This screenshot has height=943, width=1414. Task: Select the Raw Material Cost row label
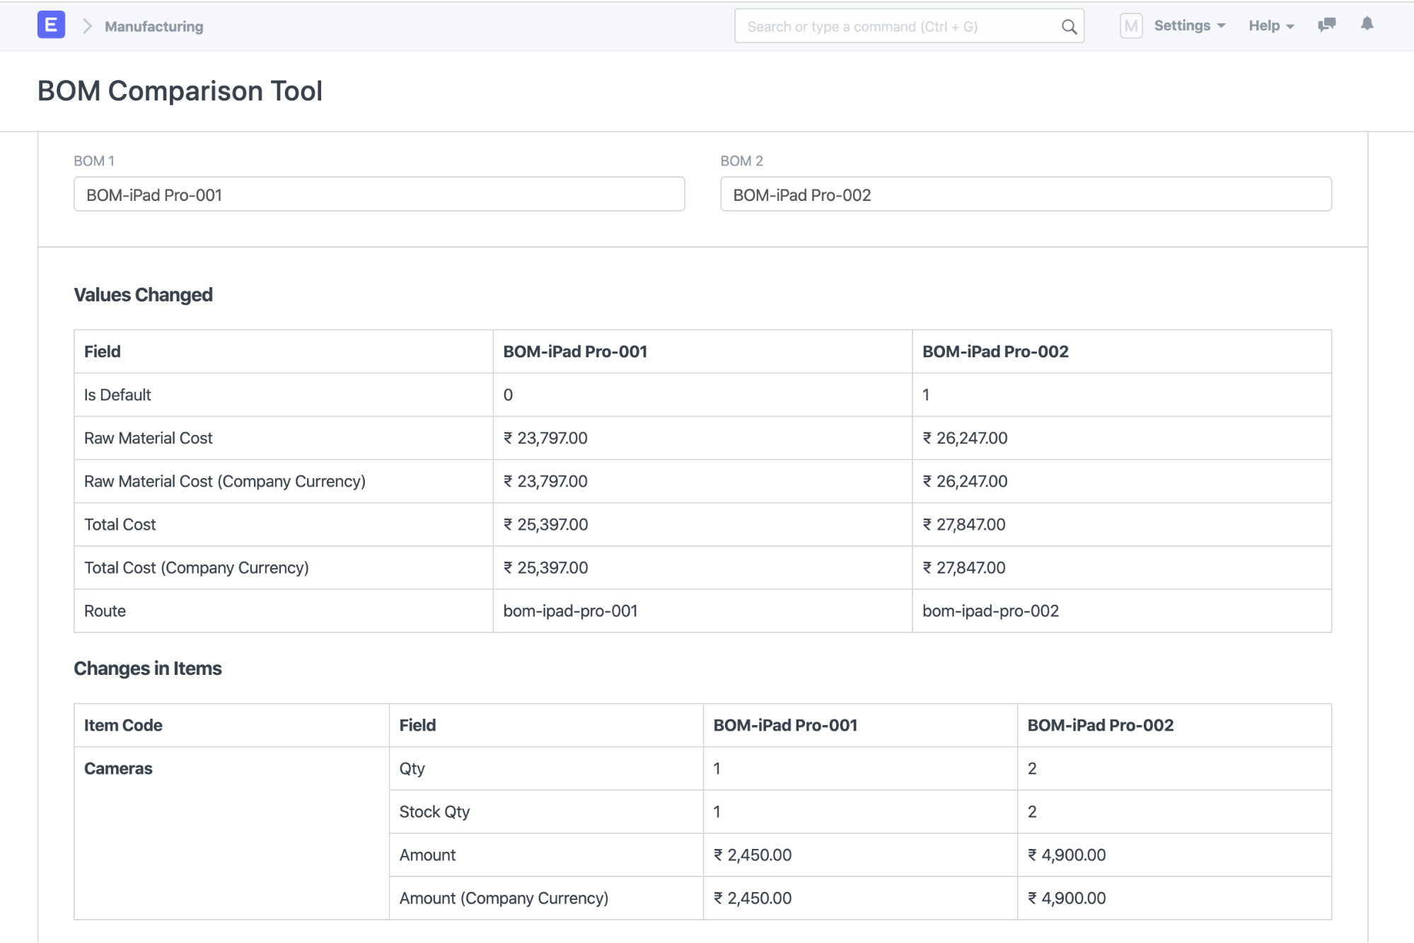(x=148, y=438)
